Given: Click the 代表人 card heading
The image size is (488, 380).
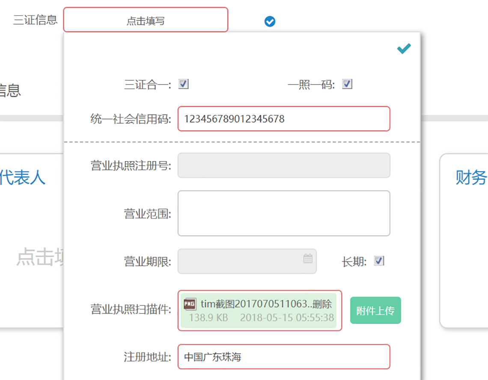Looking at the screenshot, I should point(22,177).
